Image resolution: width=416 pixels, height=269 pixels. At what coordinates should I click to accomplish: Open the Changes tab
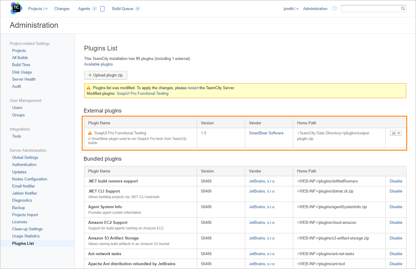62,9
